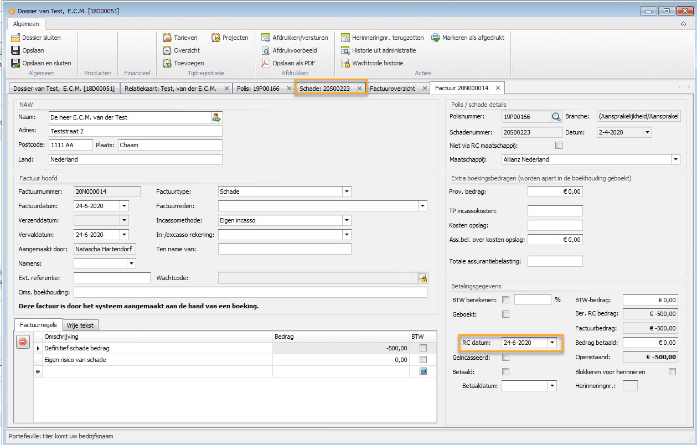Open the Incassomethode dropdown
Screen dimensions: 697x445
tap(347, 220)
